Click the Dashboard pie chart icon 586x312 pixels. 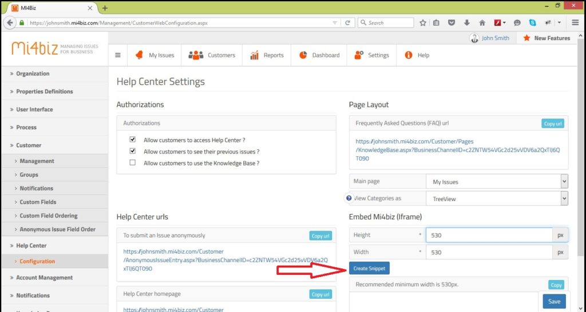coord(303,55)
